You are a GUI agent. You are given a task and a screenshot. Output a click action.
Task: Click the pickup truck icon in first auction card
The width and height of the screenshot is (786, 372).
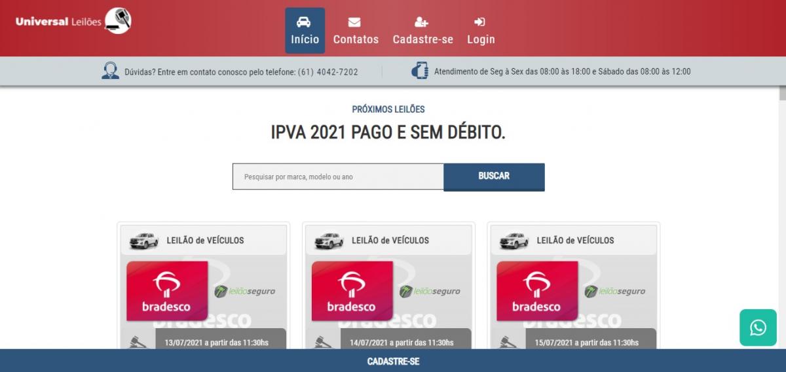point(143,241)
